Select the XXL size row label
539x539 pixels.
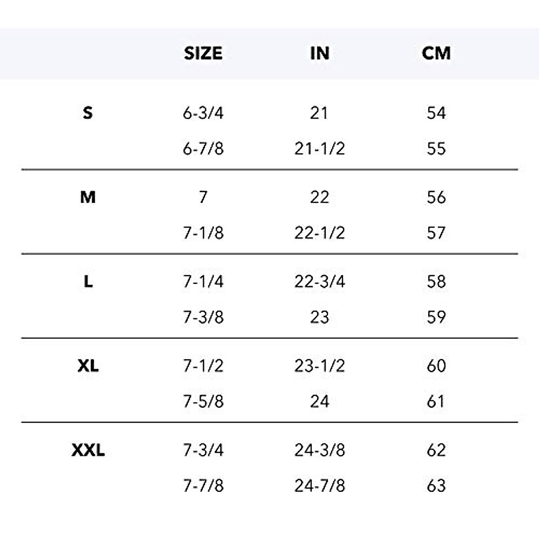tap(88, 450)
